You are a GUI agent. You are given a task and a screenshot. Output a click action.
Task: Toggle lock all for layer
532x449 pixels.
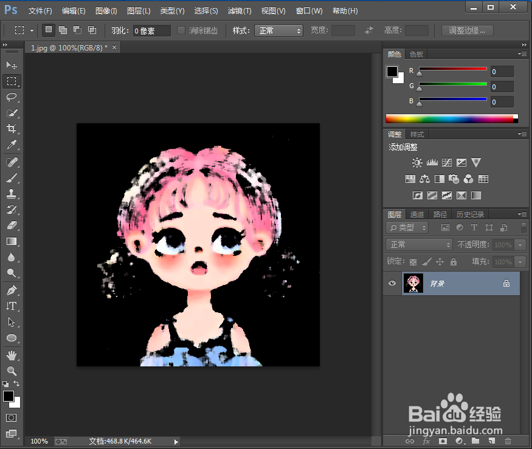pos(454,261)
